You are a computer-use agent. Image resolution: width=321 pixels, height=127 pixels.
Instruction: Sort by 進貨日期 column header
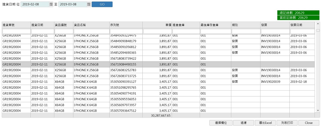click(x=42, y=25)
